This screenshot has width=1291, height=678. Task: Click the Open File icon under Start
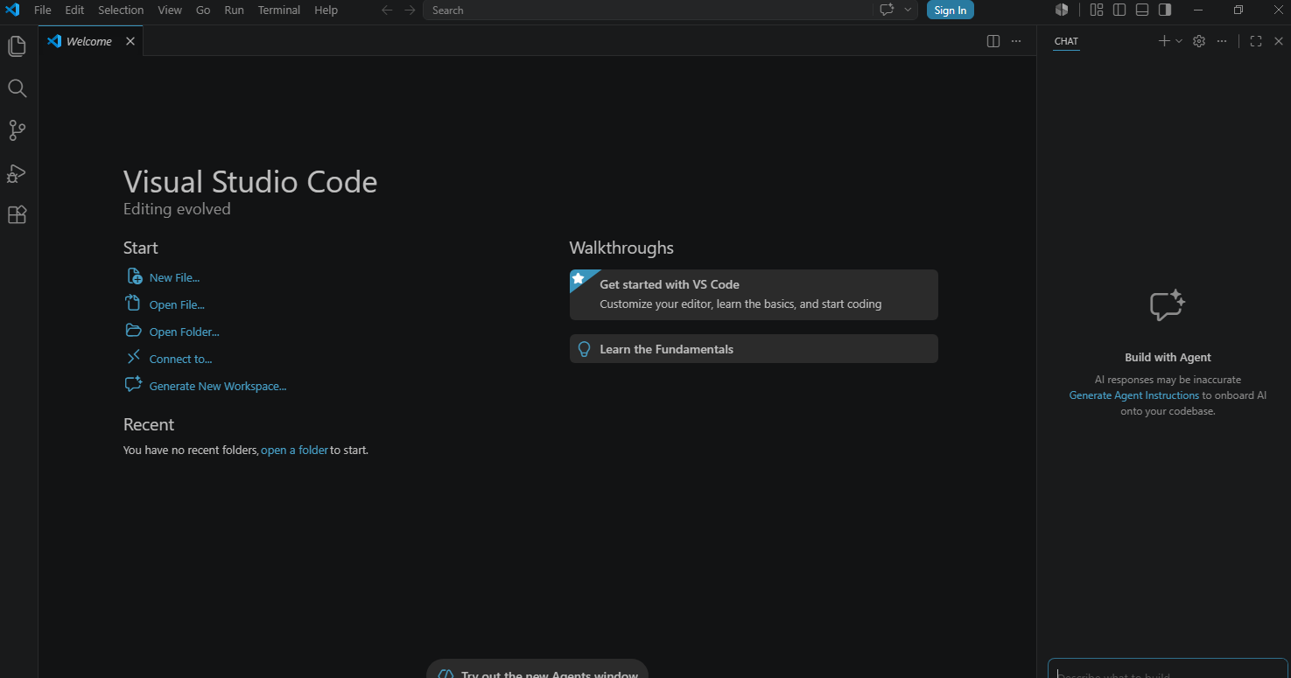(133, 304)
